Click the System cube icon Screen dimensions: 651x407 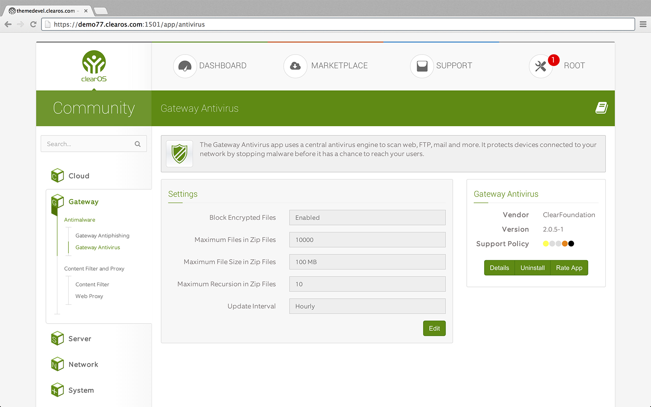tap(57, 390)
